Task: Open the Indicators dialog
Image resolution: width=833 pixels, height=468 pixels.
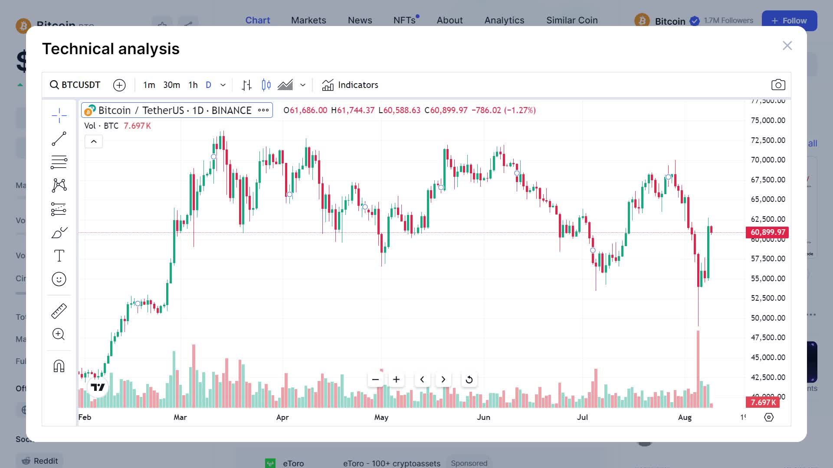Action: (x=350, y=85)
